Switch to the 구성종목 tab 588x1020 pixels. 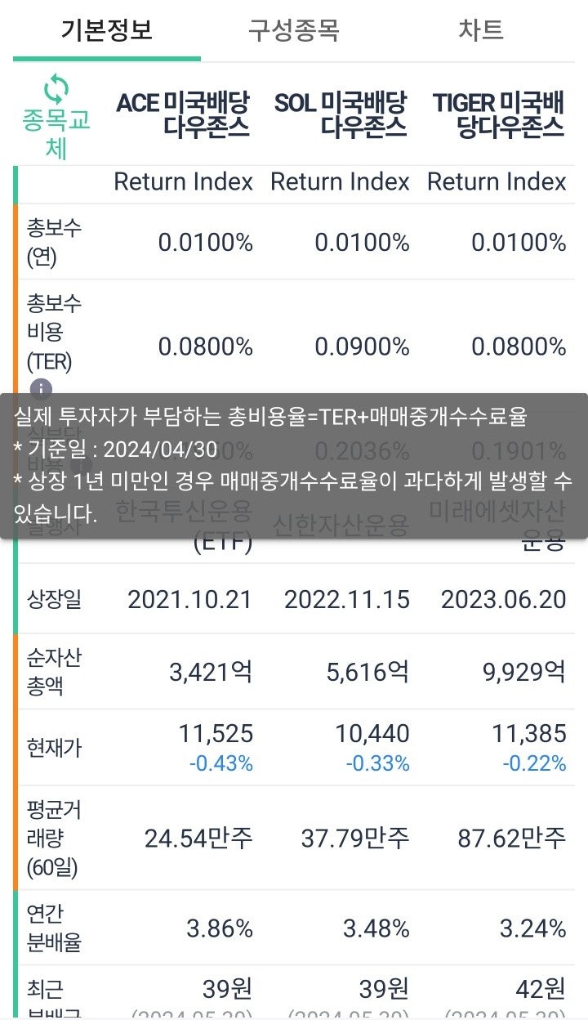(294, 31)
